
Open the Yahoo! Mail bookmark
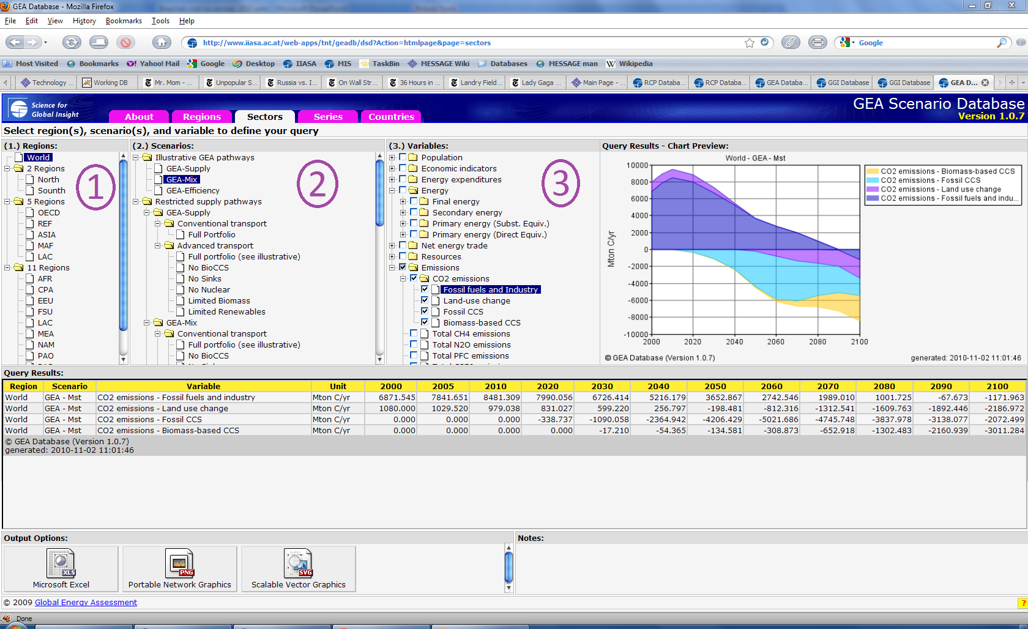click(153, 64)
